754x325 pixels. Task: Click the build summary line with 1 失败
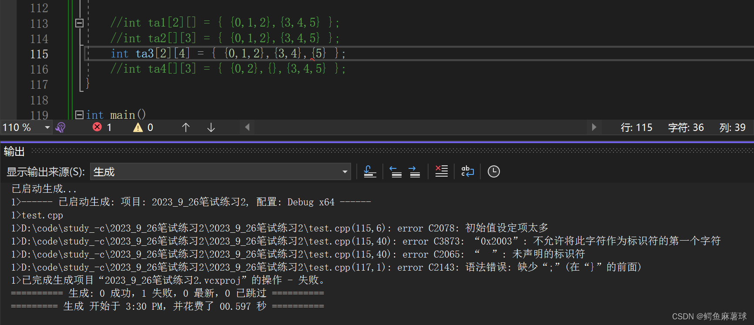coord(168,293)
